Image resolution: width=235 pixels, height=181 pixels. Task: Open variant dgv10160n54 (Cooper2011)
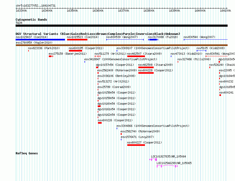tap(116, 104)
